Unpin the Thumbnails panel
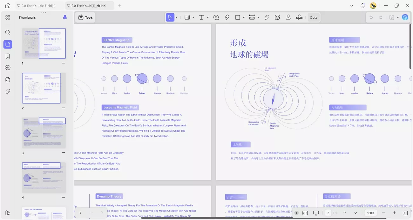 click(x=65, y=17)
